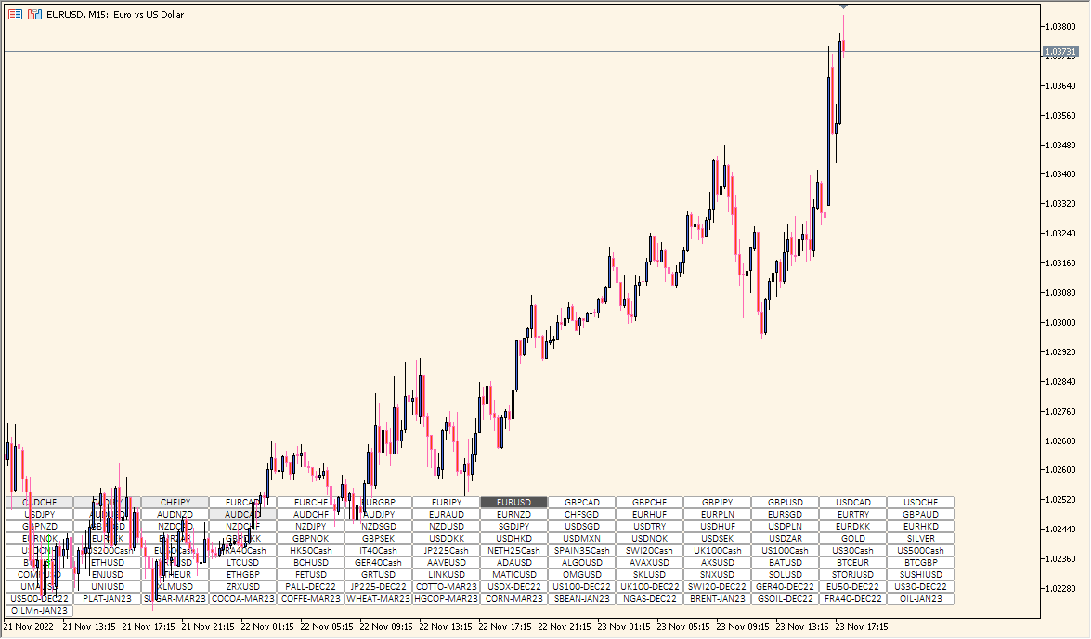Image resolution: width=1091 pixels, height=639 pixels.
Task: Click the current price label 1.03731
Action: tap(1059, 52)
